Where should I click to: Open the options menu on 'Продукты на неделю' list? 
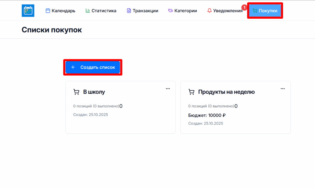pyautogui.click(x=283, y=89)
